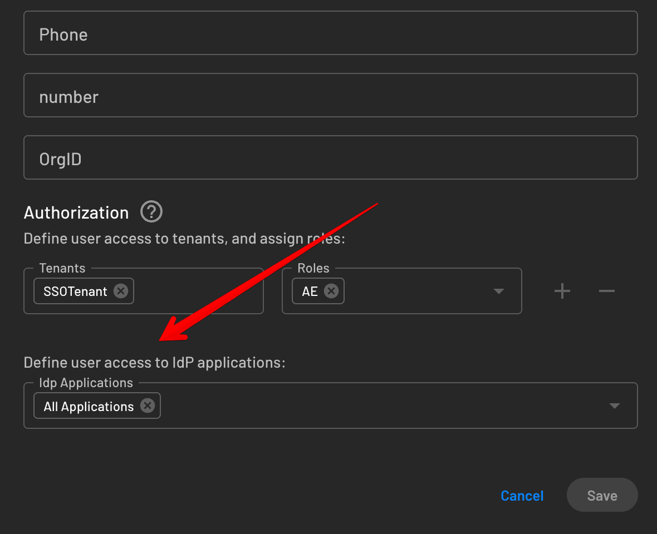Save the user settings

pyautogui.click(x=602, y=495)
